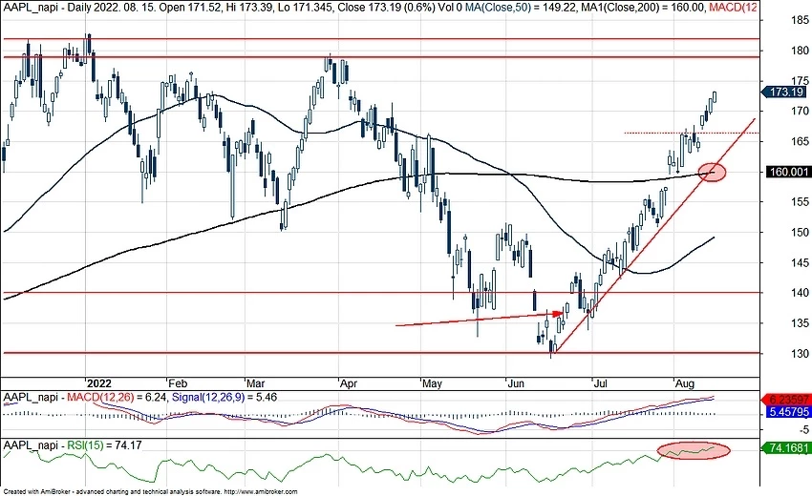The width and height of the screenshot is (812, 496).
Task: Click the 155 price axis label
Action: [801, 202]
